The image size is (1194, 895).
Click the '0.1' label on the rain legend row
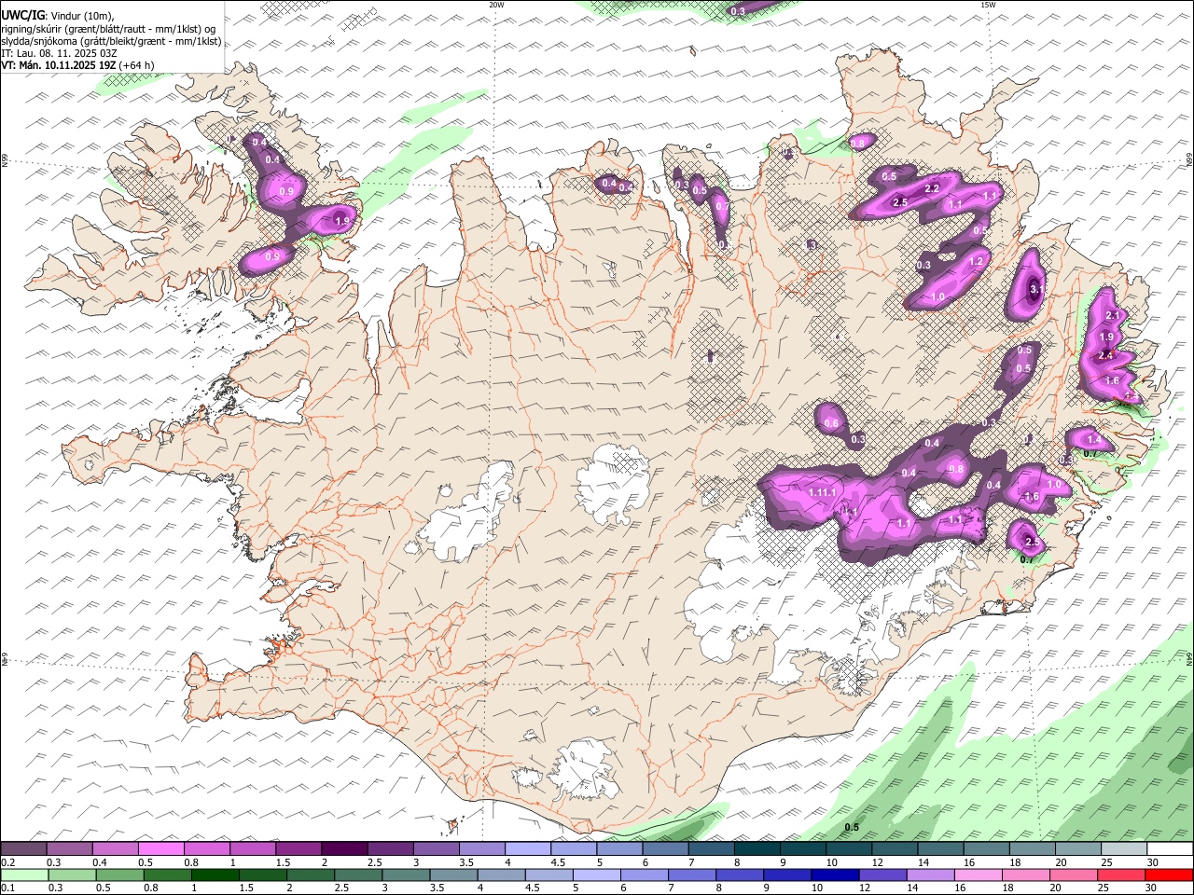[x=7, y=888]
